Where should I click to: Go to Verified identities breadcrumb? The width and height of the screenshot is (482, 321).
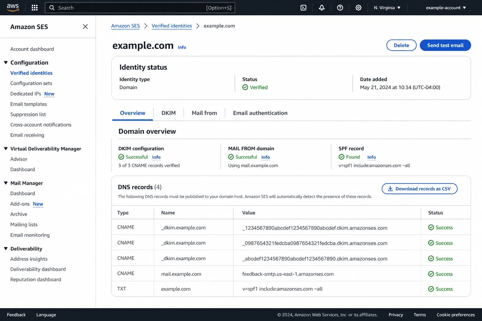tap(172, 26)
